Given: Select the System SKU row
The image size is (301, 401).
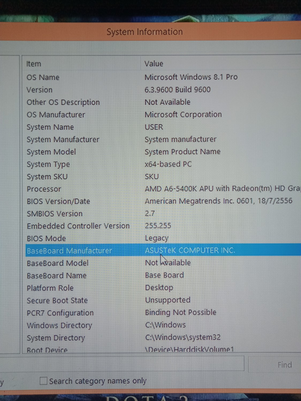Looking at the screenshot, I should pos(163,176).
